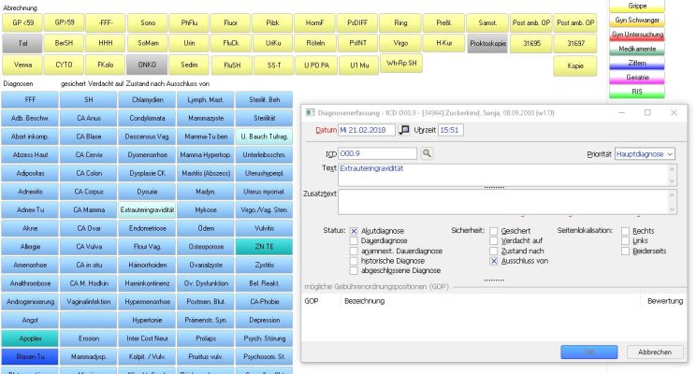Choose the CA Mamma diagnosis button

89,209
